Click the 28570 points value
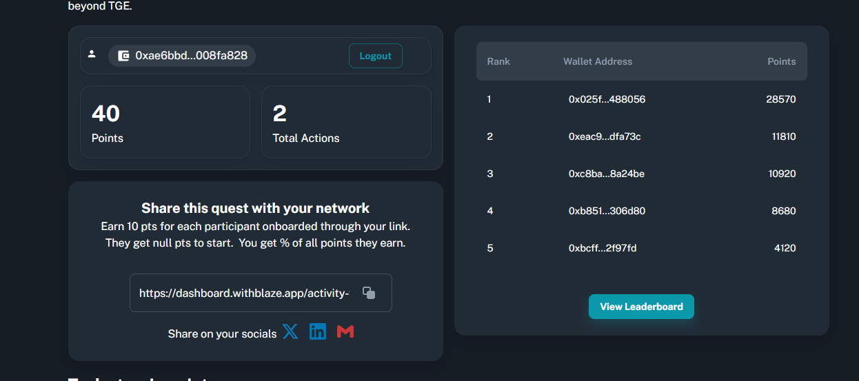 [780, 99]
